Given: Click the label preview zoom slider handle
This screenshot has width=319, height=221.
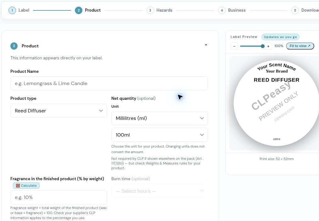Looking at the screenshot, I should tap(263, 46).
